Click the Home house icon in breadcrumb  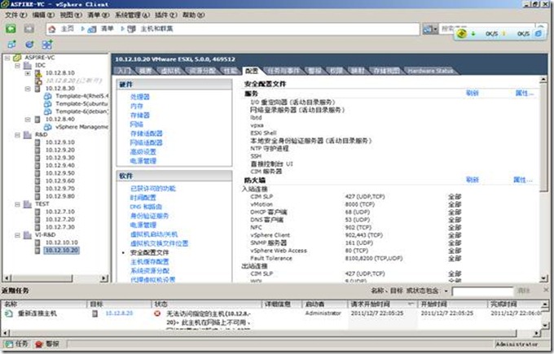click(52, 29)
